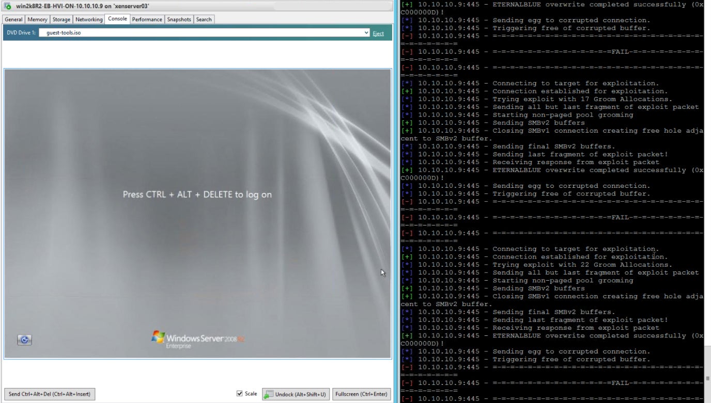This screenshot has height=403, width=711.
Task: Open the Networking tab
Action: pyautogui.click(x=88, y=19)
